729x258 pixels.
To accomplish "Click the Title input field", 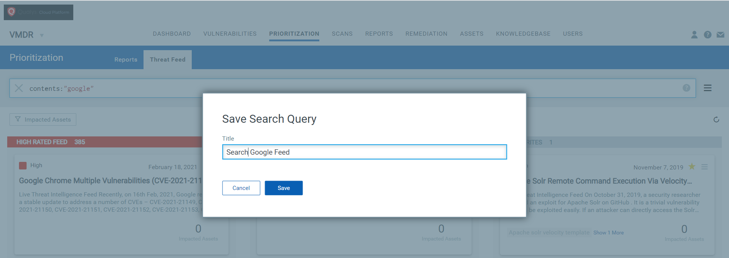I will pos(364,152).
